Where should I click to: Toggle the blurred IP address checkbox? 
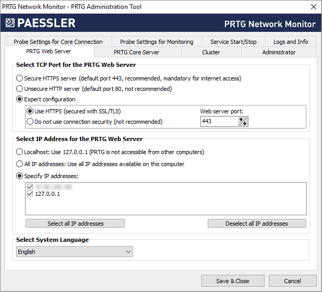pyautogui.click(x=30, y=186)
